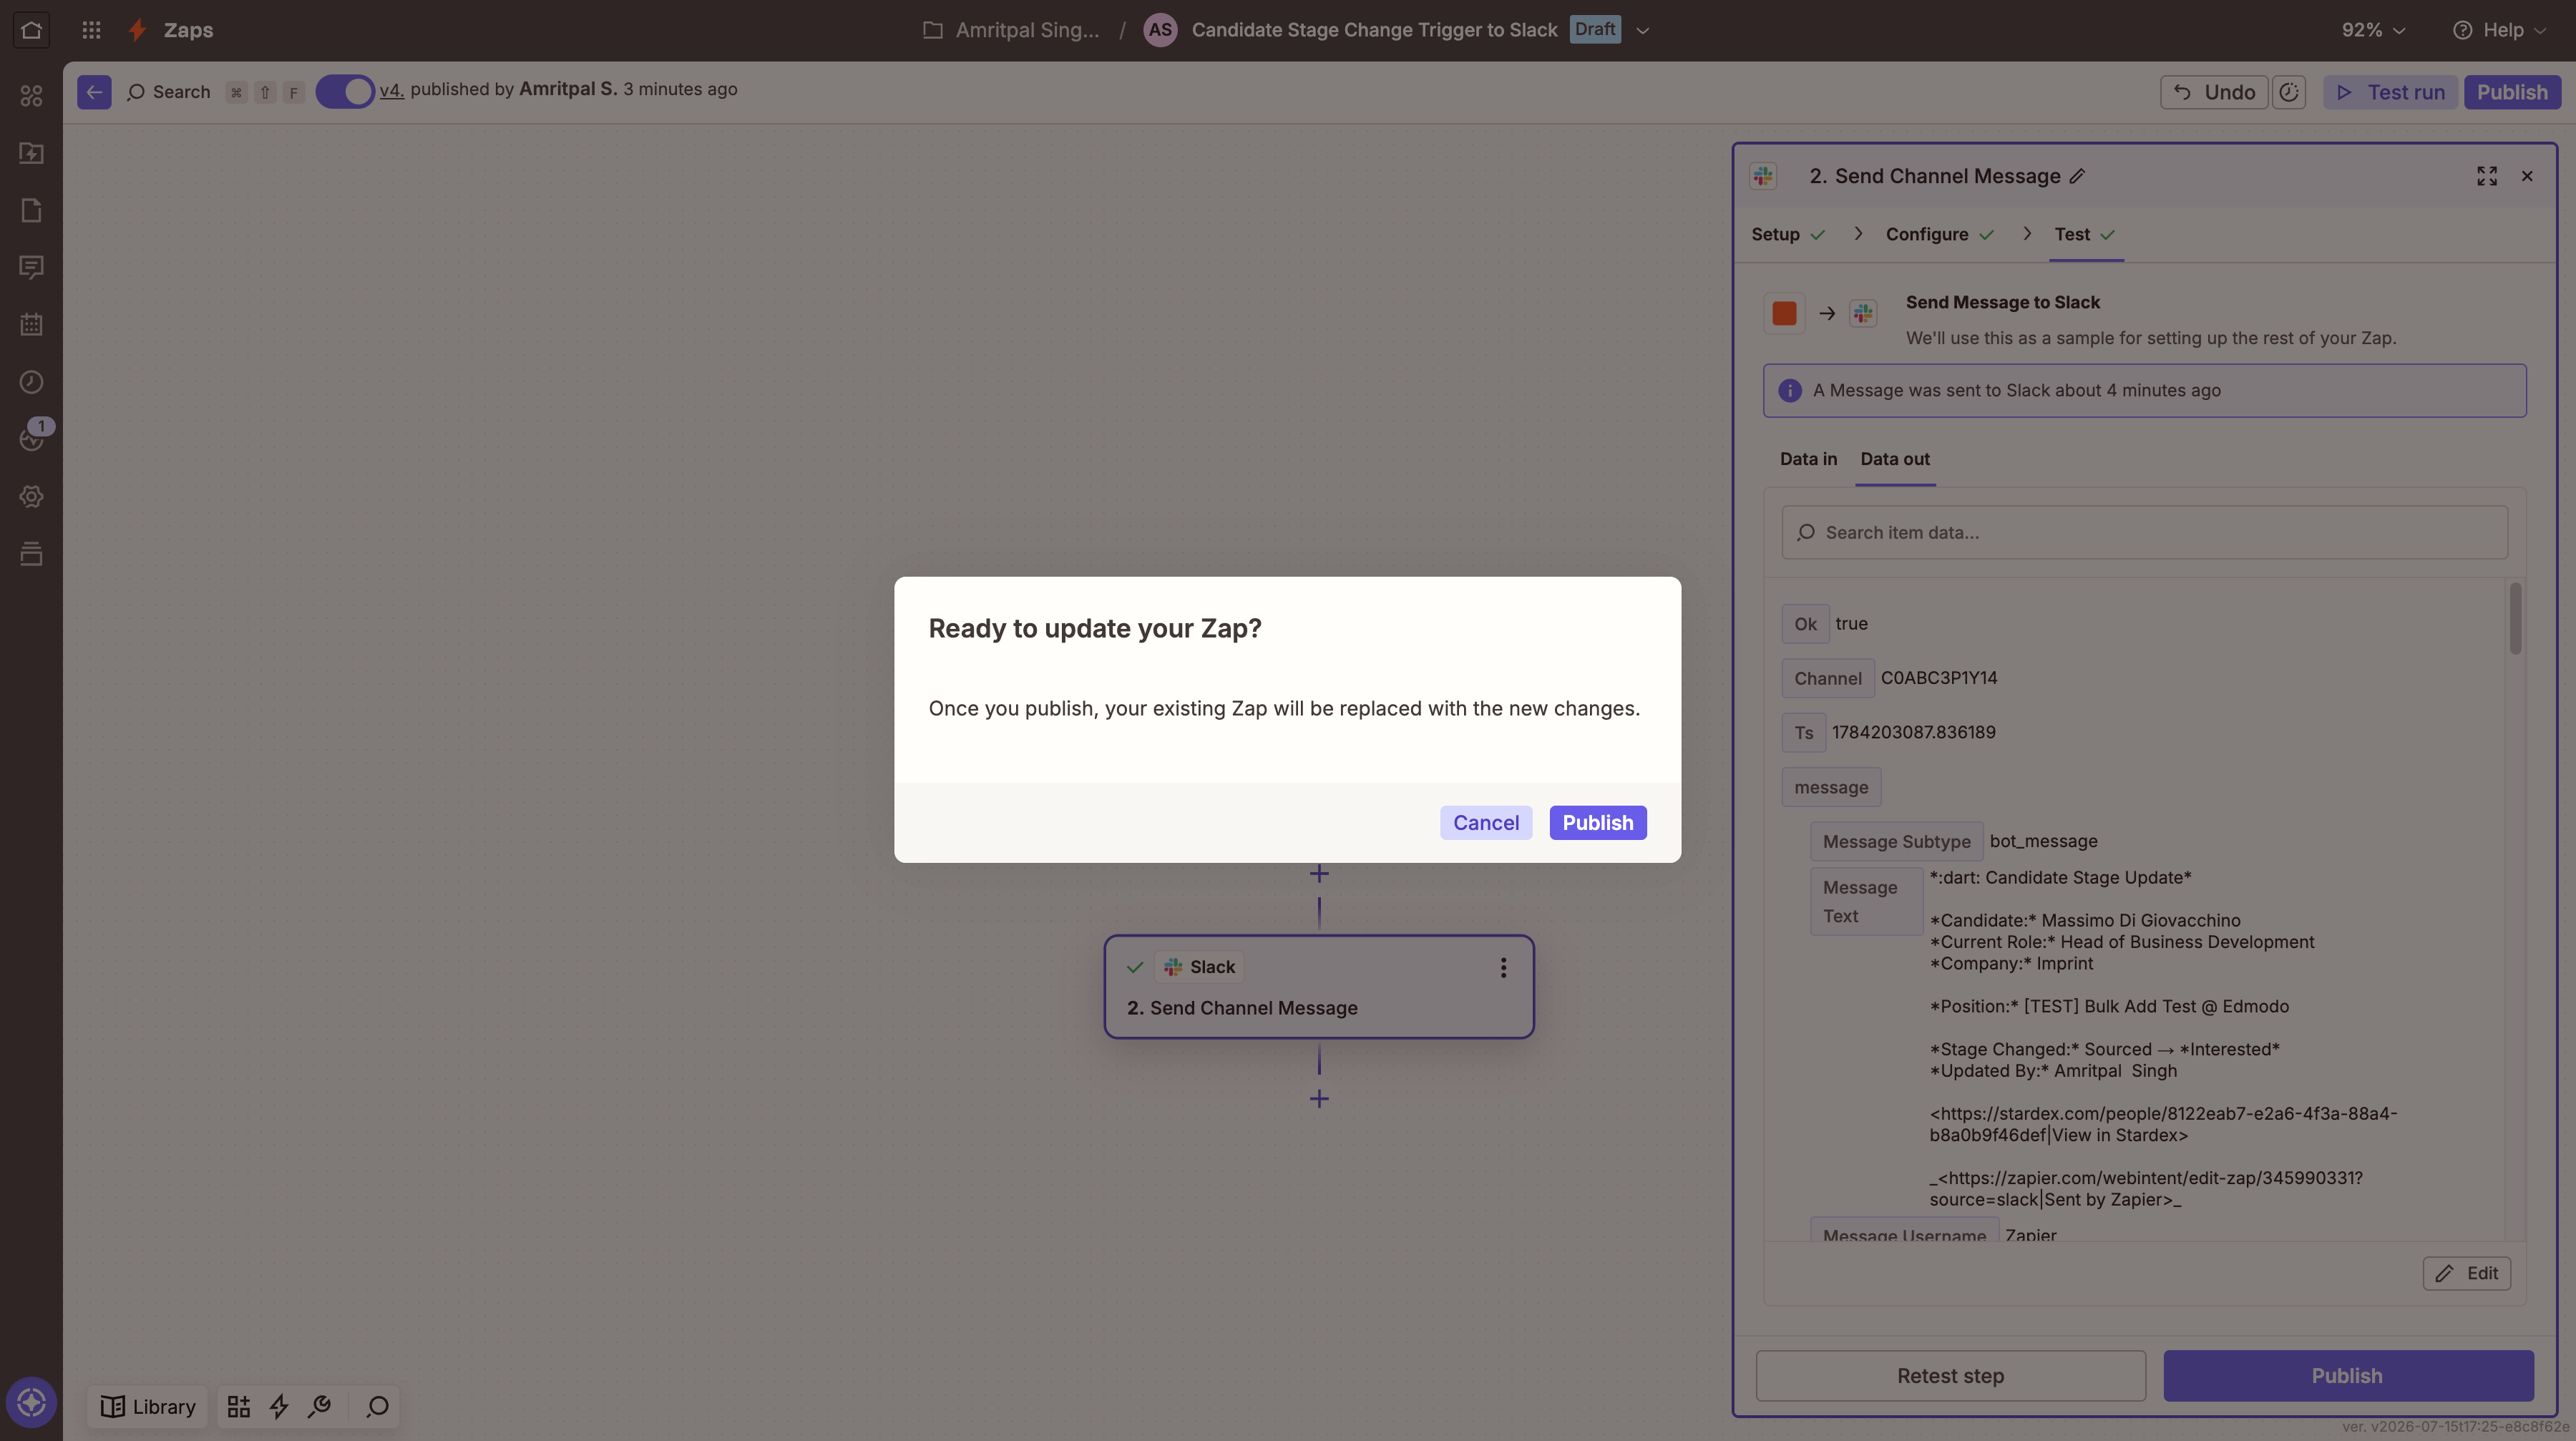Click the Search item data field
Image resolution: width=2576 pixels, height=1441 pixels.
[2144, 533]
